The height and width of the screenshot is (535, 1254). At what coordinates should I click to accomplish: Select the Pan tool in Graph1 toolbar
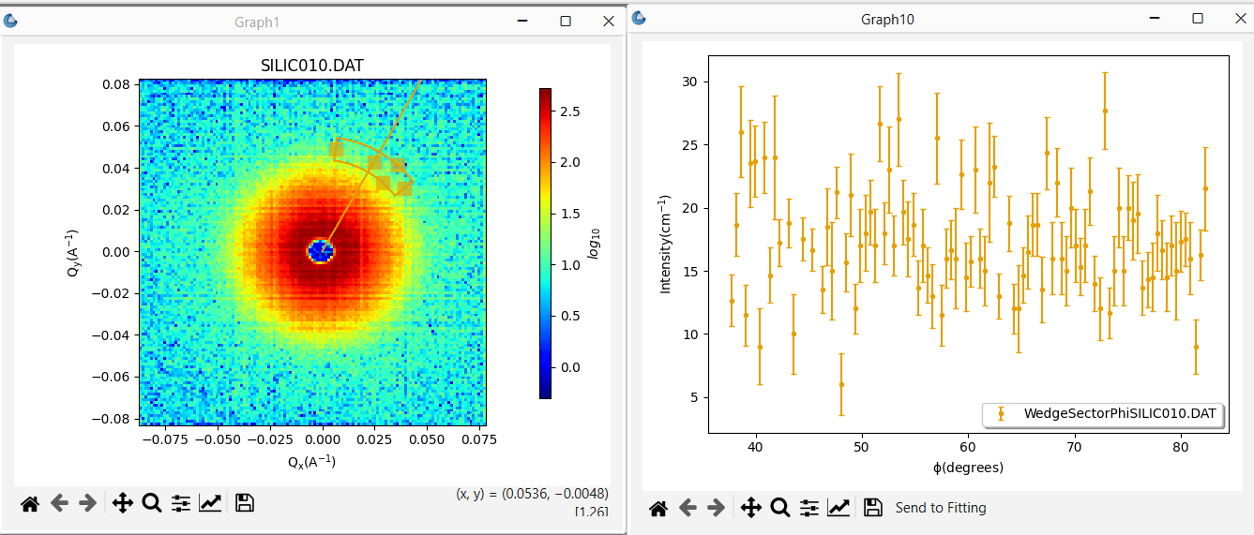(x=123, y=504)
